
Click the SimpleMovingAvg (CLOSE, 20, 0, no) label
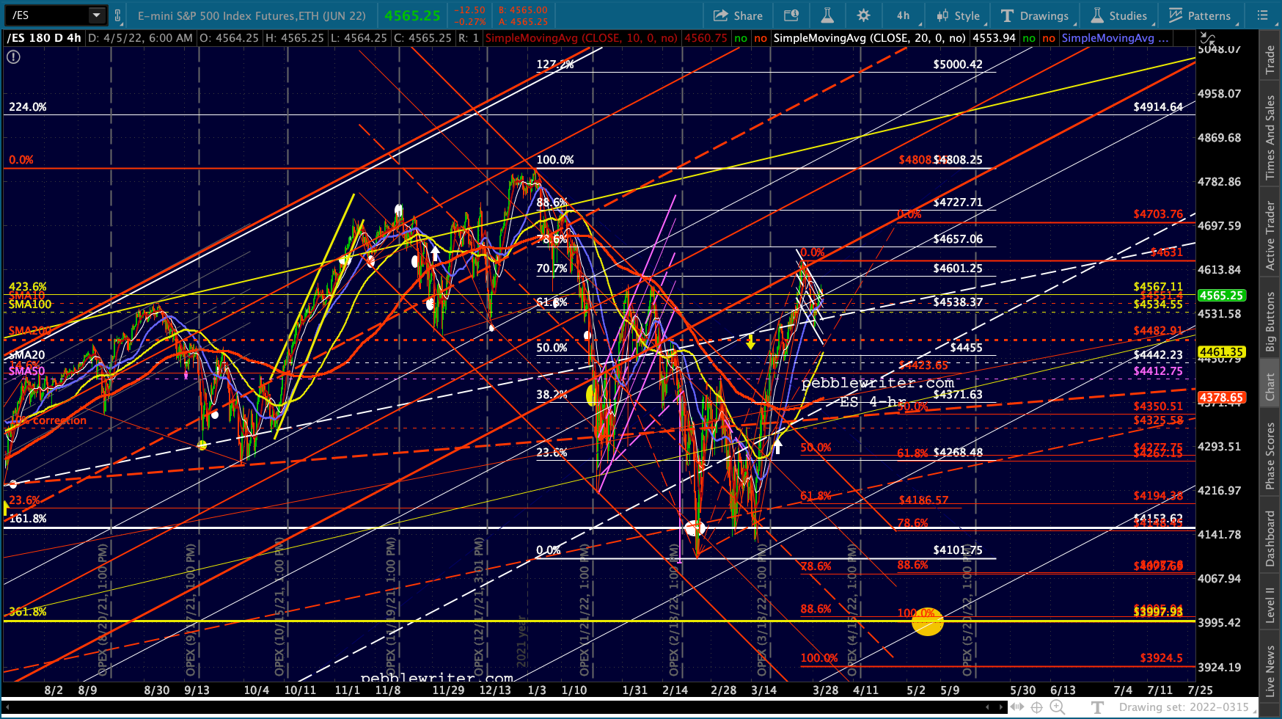[x=869, y=38]
